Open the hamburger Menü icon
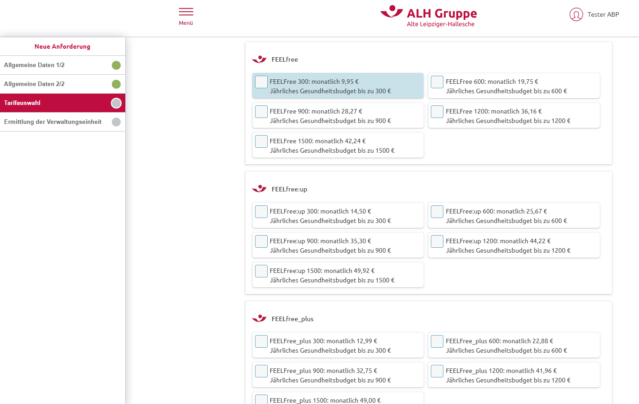The height and width of the screenshot is (404, 639). pos(186,12)
